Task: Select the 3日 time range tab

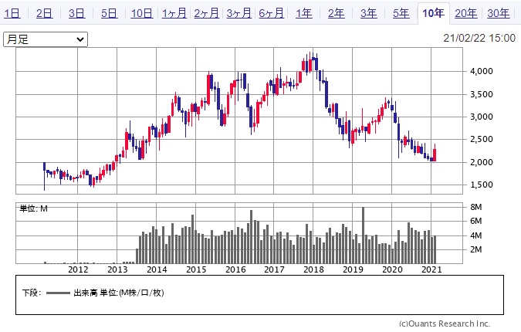Action: point(77,13)
